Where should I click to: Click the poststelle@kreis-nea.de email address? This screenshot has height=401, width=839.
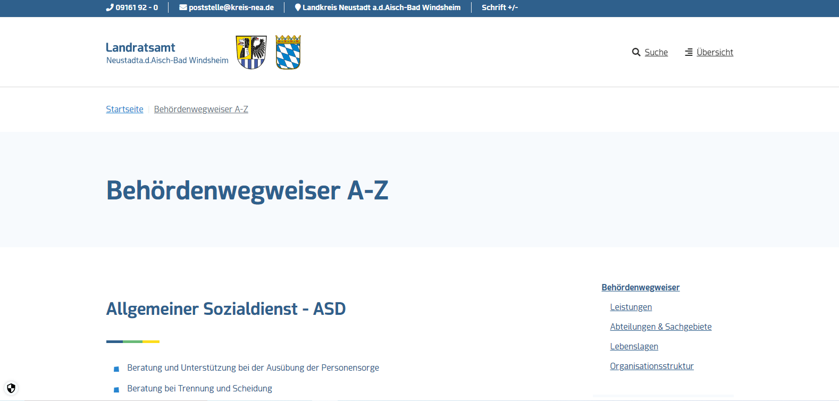tap(231, 7)
